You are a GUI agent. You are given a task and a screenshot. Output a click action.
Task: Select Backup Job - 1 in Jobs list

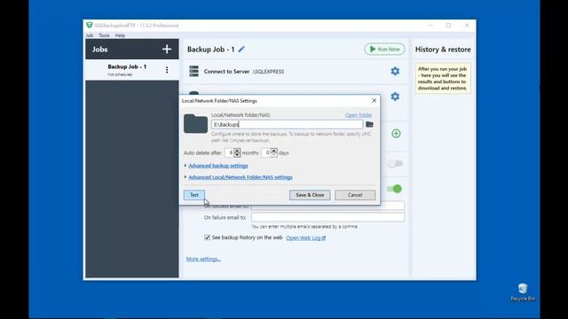coord(132,70)
